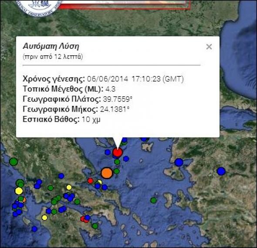Image resolution: width=257 pixels, height=248 pixels.
Task: Click the label Γεωγραφικό Πλάτος
Action: [x=62, y=99]
